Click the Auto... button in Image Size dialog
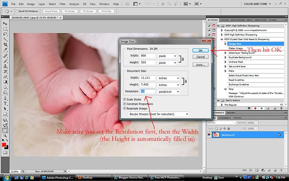 coord(200,65)
